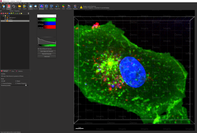Switch to Slice view
Screen dimensions: 197x133
46,7
